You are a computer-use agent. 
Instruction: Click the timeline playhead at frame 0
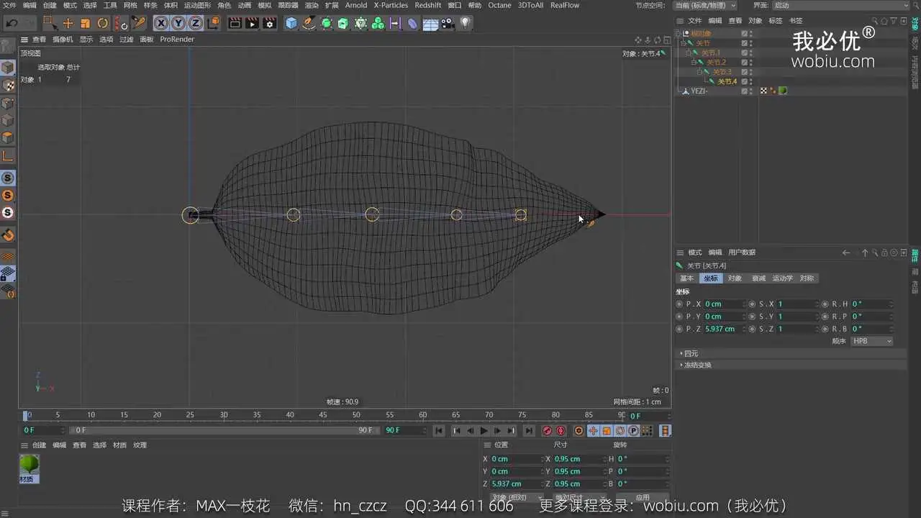tap(27, 415)
